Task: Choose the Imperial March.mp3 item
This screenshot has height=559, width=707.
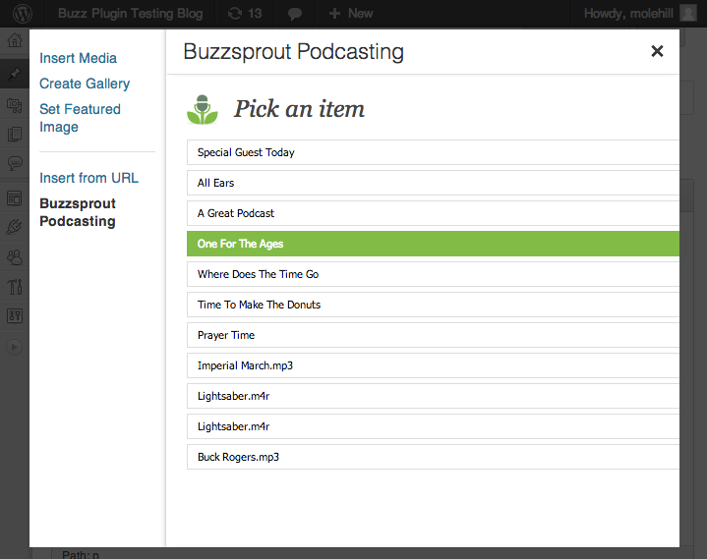Action: (433, 365)
